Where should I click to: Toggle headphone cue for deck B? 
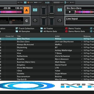click(x=60, y=10)
